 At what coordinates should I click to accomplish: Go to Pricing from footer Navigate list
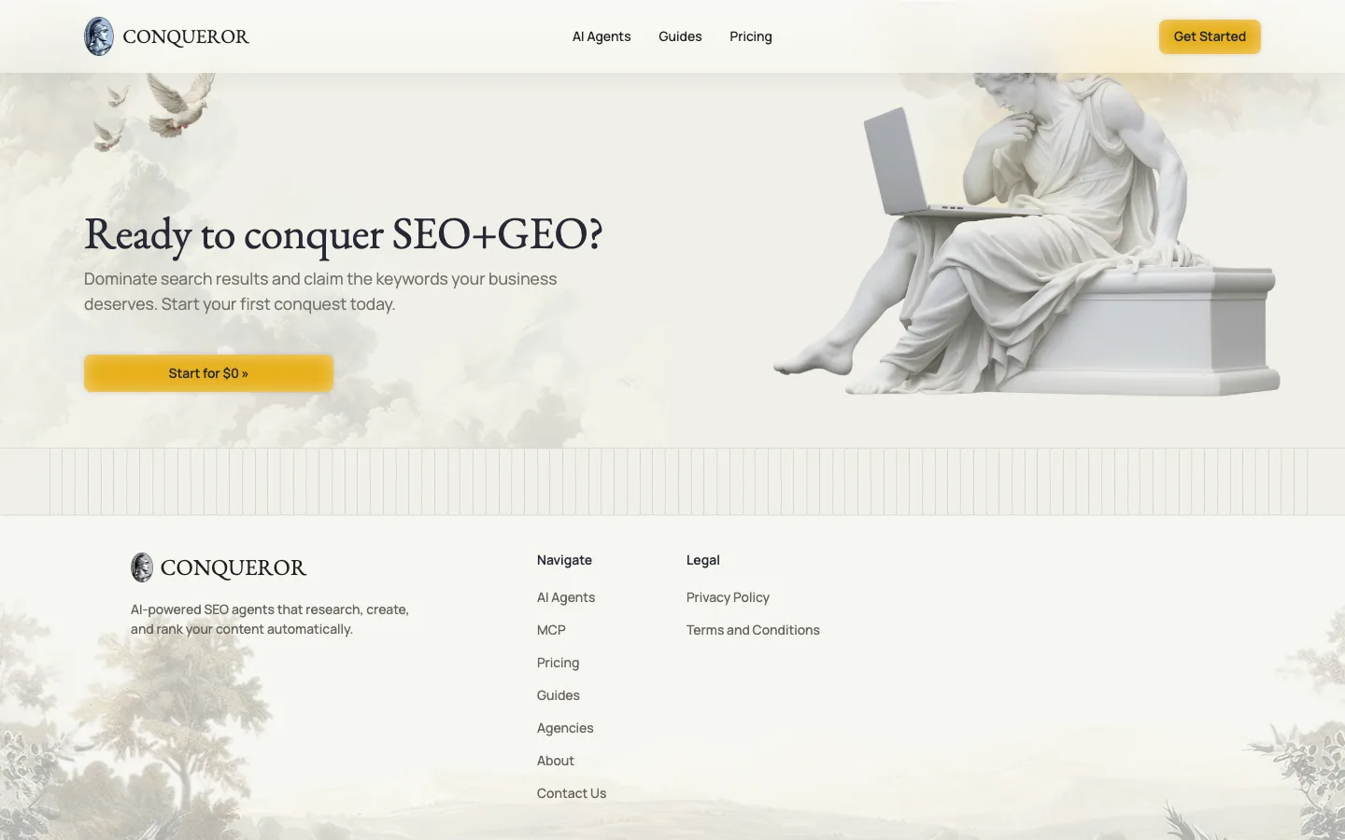coord(559,663)
